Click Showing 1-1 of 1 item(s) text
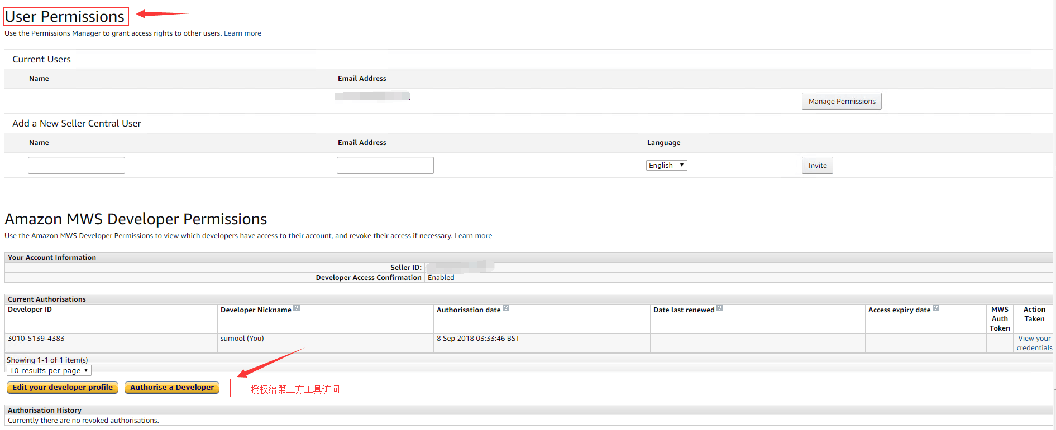Image resolution: width=1056 pixels, height=430 pixels. pos(47,360)
